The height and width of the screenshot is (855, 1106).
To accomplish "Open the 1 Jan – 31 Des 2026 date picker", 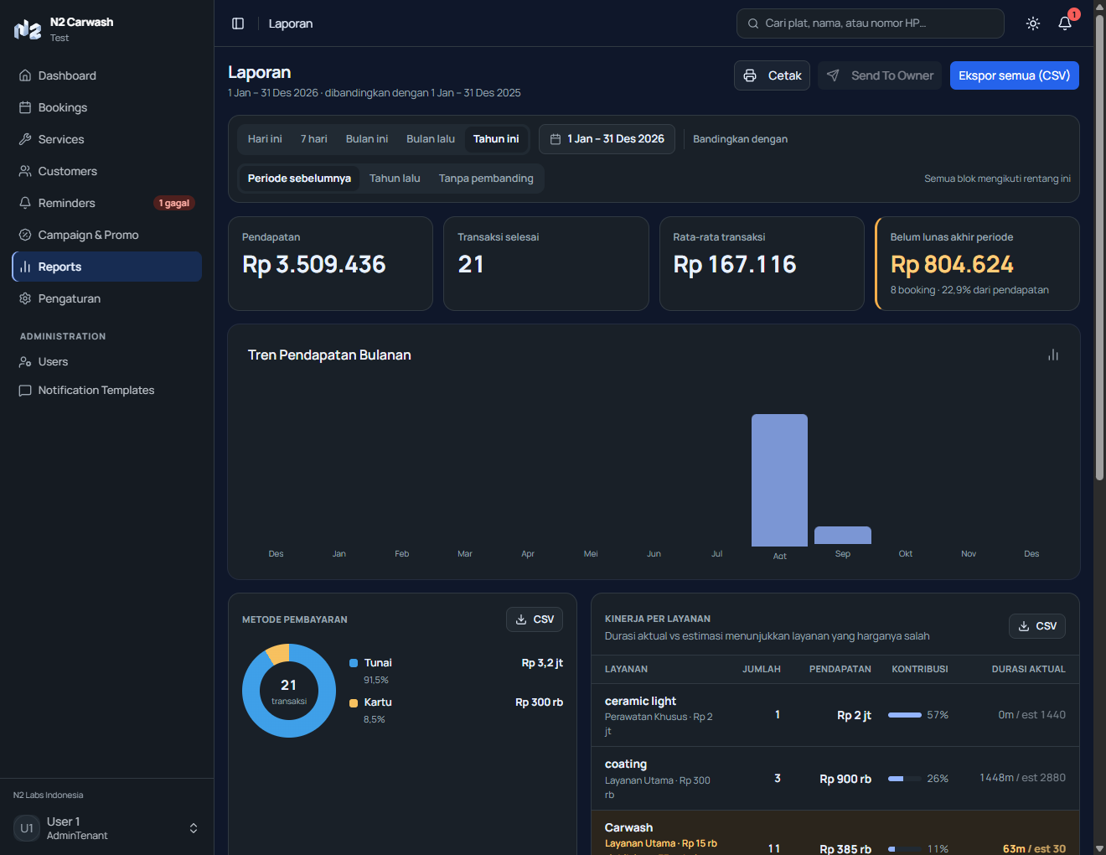I will 607,139.
